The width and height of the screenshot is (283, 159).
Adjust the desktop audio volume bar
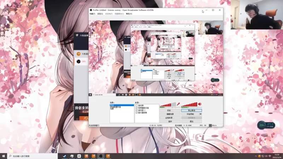[189, 104]
